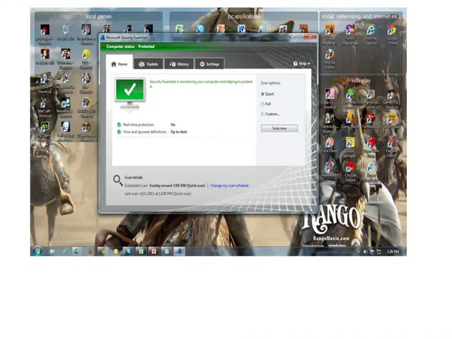The height and width of the screenshot is (339, 452).
Task: Open the Recycle Bin desktop icon
Action: [x=66, y=33]
